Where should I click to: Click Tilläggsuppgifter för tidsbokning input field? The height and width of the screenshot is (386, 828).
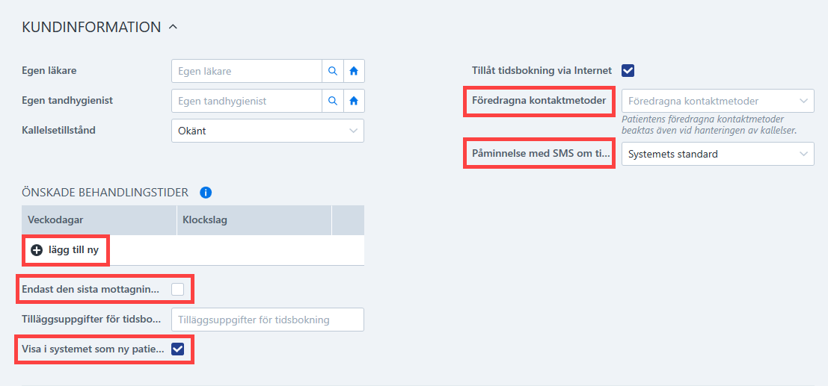pyautogui.click(x=268, y=320)
